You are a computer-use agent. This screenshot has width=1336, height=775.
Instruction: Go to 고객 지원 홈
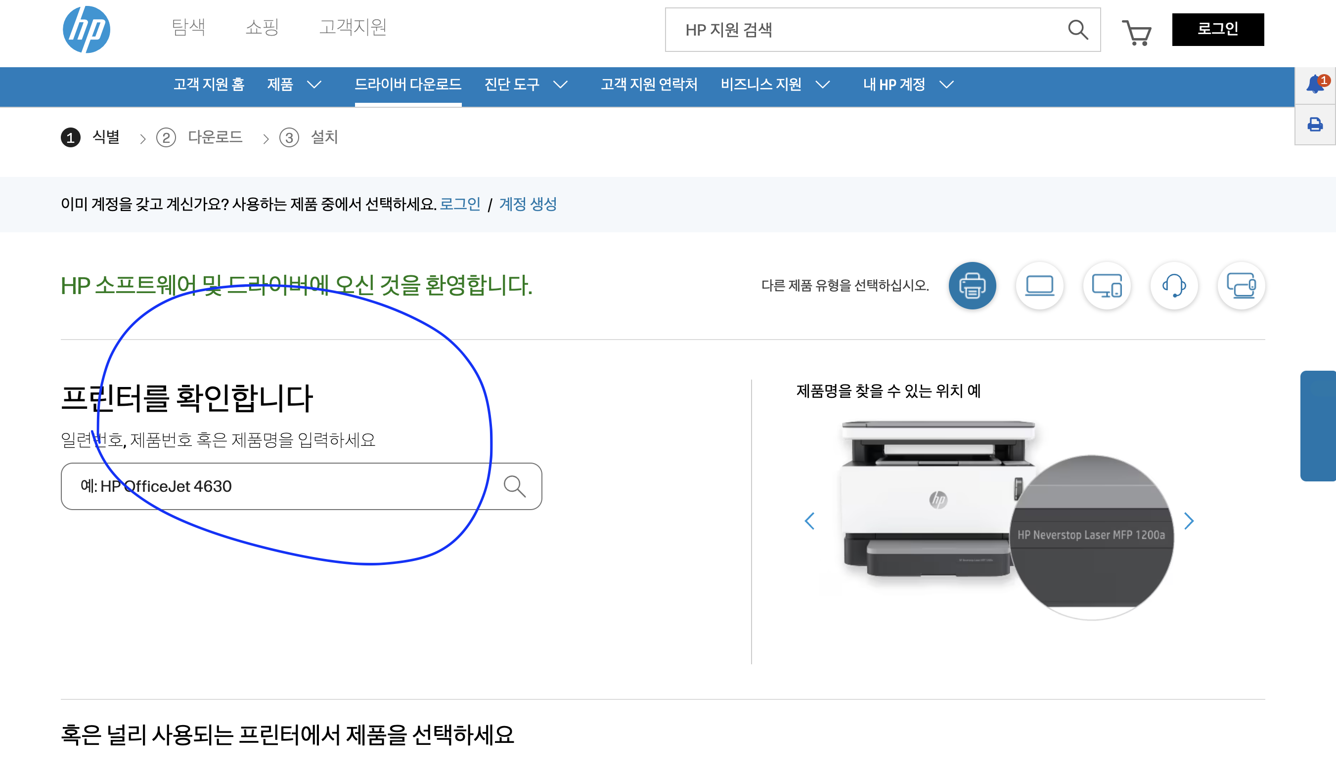pos(209,85)
